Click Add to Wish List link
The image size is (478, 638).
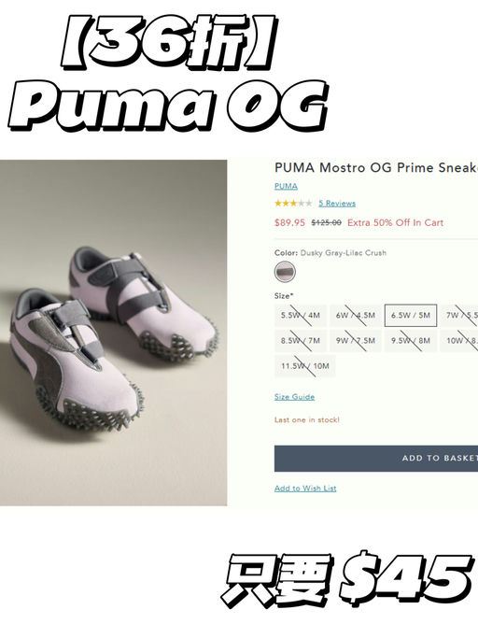305,489
